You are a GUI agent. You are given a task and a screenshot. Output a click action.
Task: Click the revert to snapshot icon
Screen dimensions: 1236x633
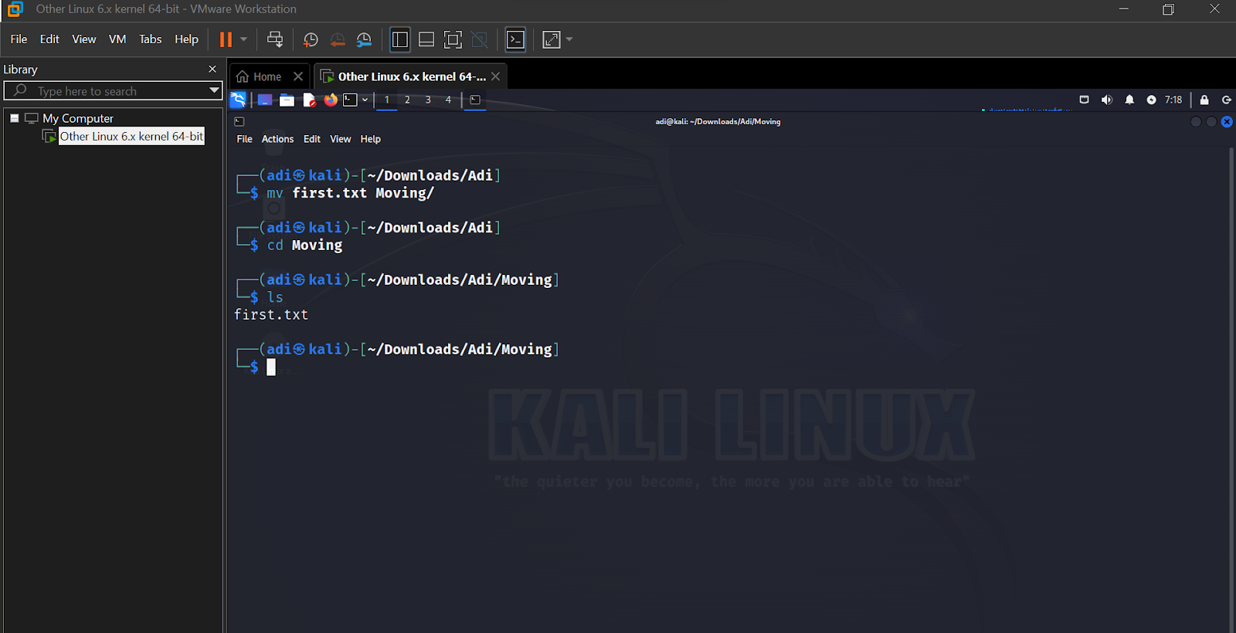coord(338,39)
